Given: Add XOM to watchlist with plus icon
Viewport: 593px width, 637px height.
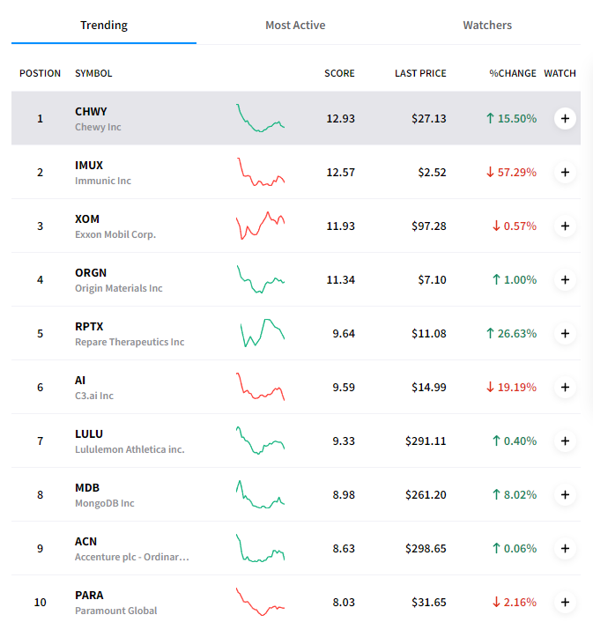Looking at the screenshot, I should (x=565, y=226).
